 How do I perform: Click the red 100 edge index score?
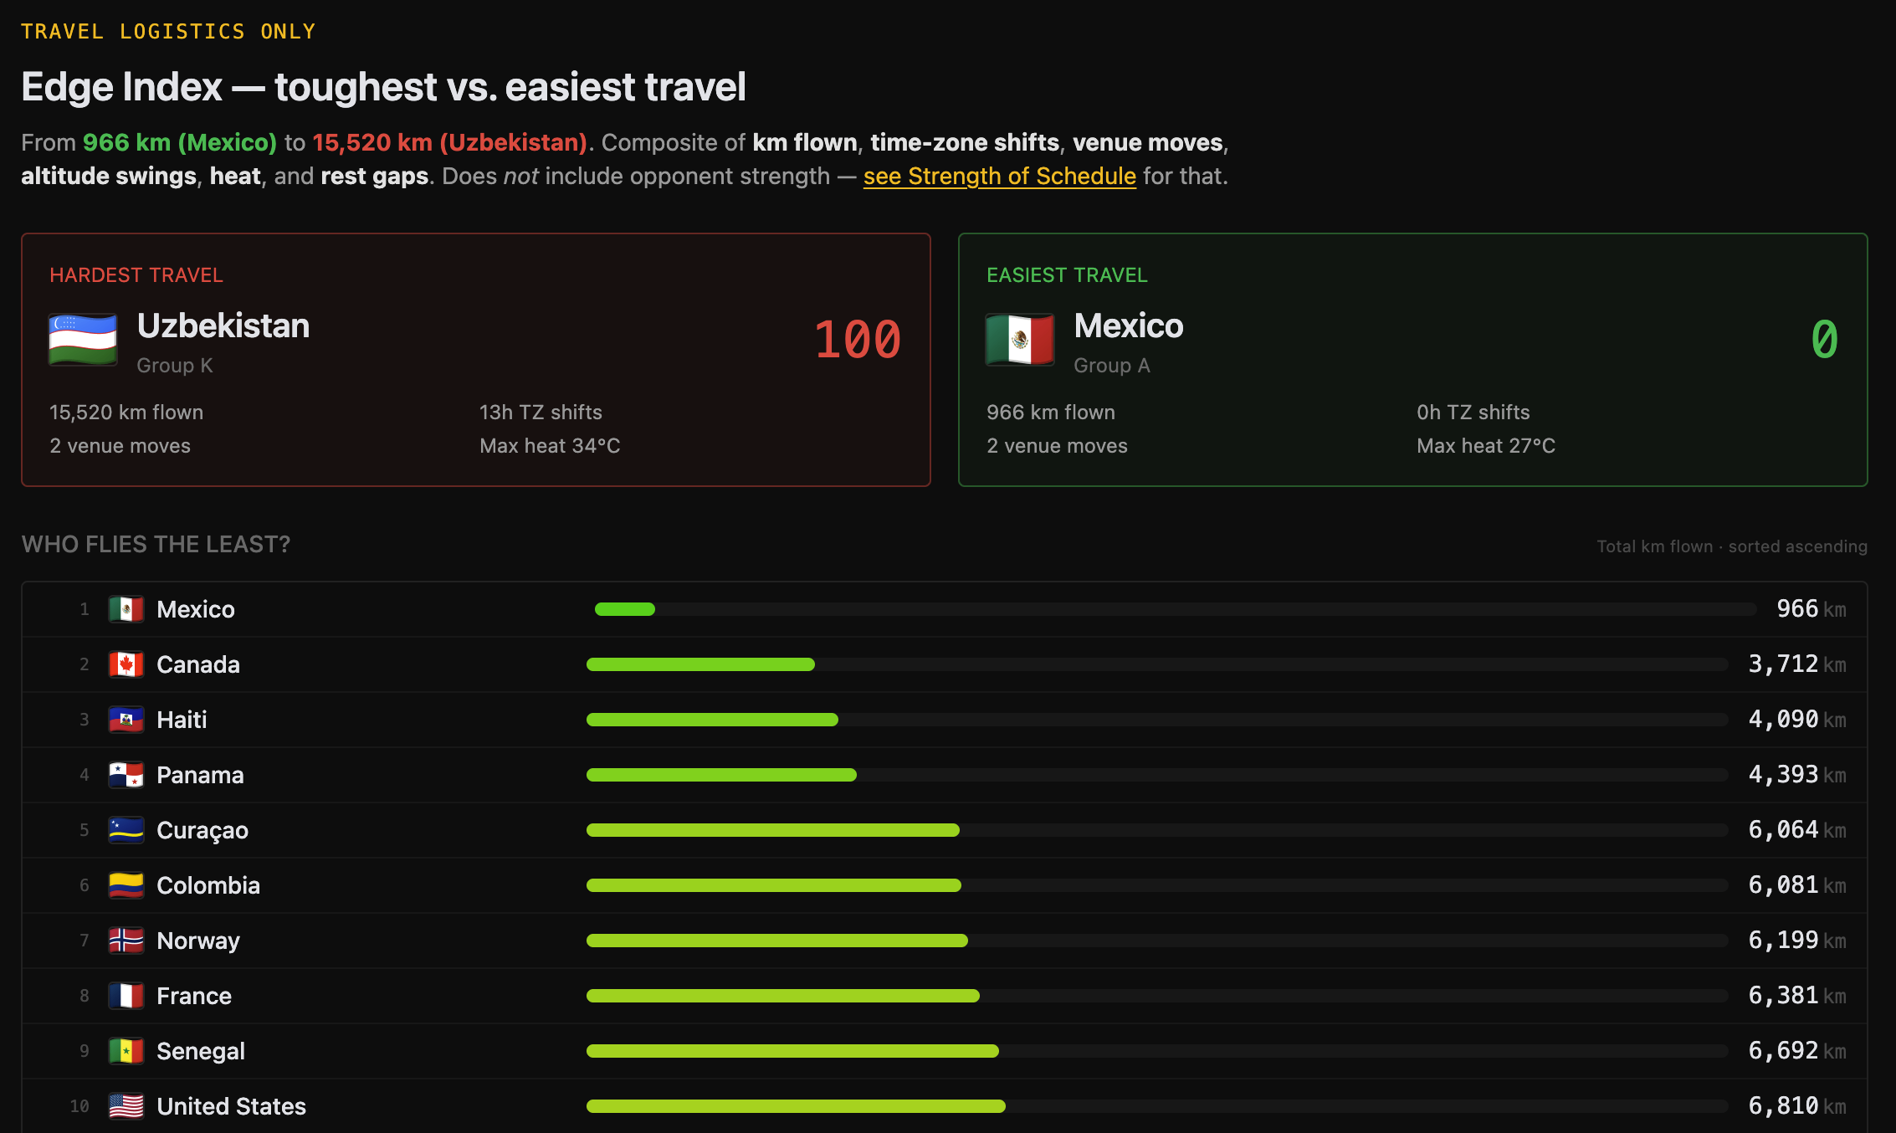pos(858,340)
